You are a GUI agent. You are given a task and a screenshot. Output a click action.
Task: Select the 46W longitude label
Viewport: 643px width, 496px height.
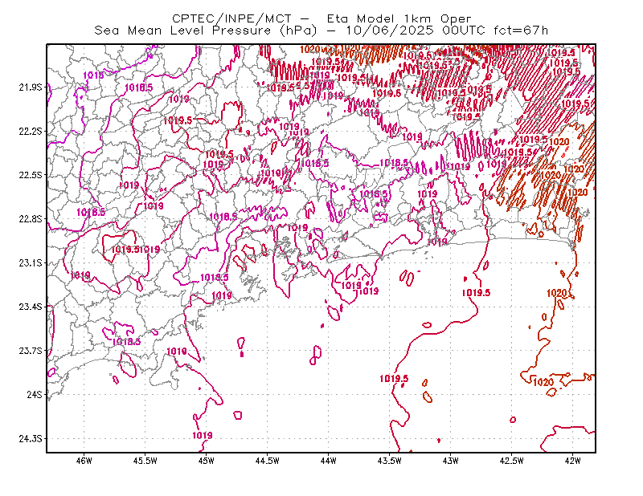(x=84, y=461)
